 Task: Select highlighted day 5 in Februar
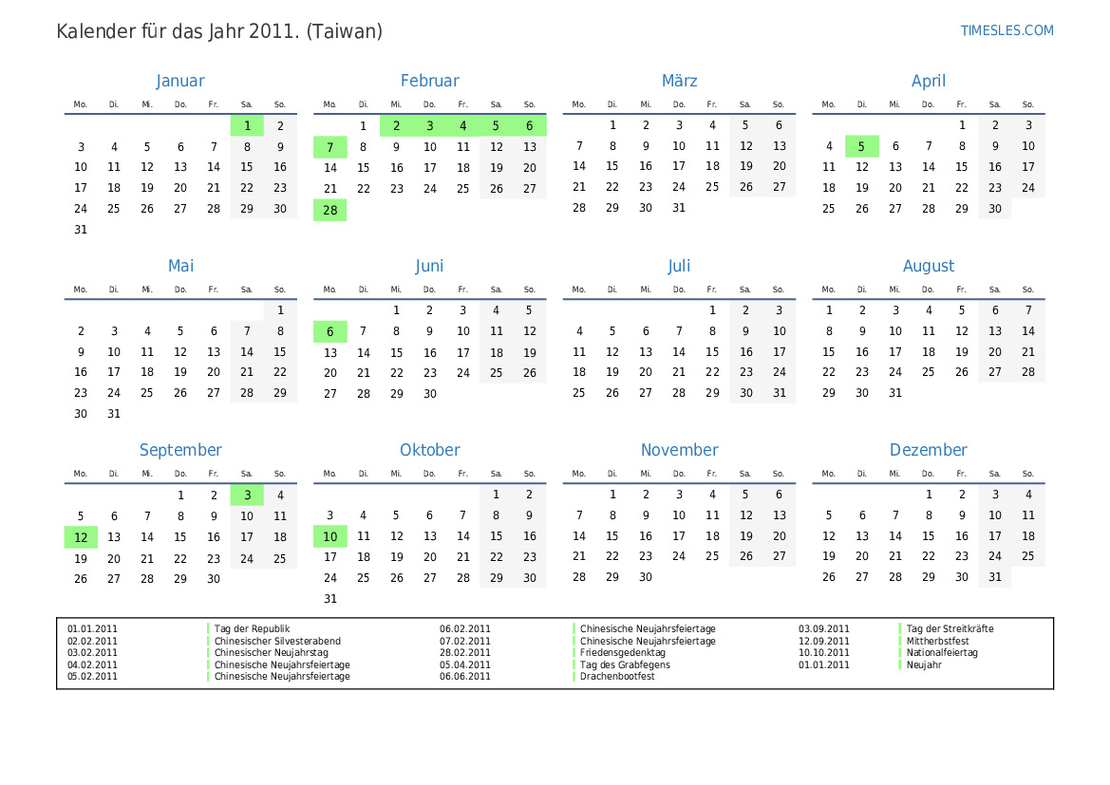point(497,126)
